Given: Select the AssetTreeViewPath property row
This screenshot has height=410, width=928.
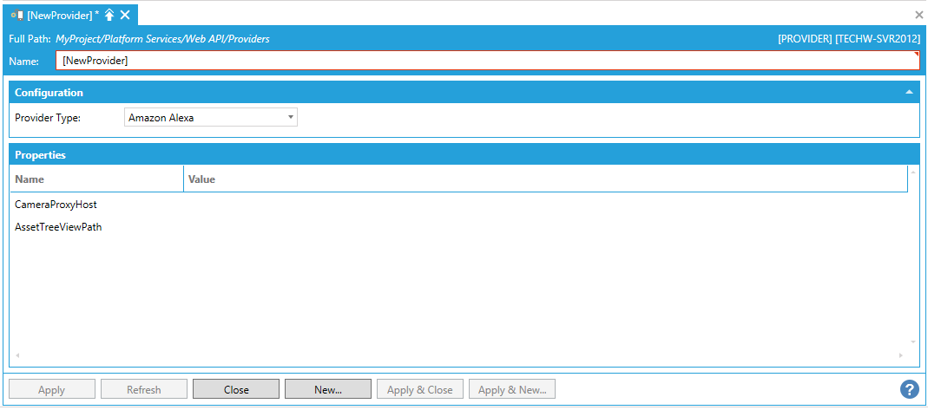Looking at the screenshot, I should tap(59, 227).
